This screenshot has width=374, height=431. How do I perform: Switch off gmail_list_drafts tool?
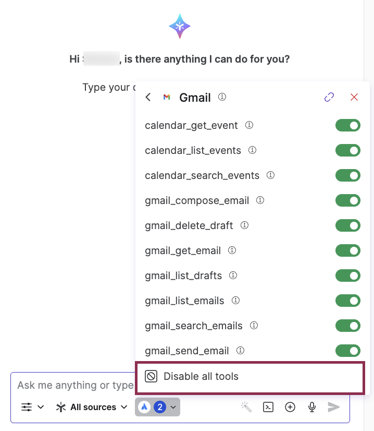point(347,276)
